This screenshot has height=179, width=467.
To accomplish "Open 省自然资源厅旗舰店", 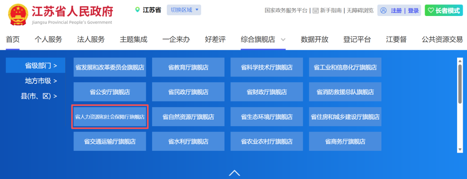I will 188,117.
